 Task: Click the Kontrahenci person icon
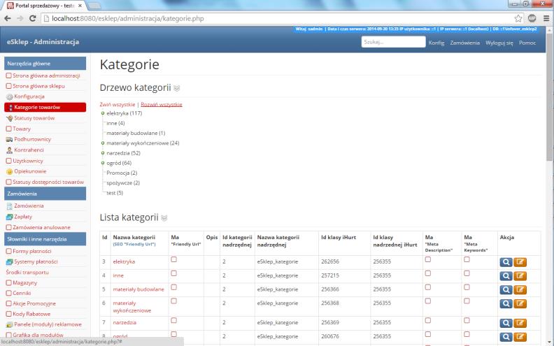[10, 150]
